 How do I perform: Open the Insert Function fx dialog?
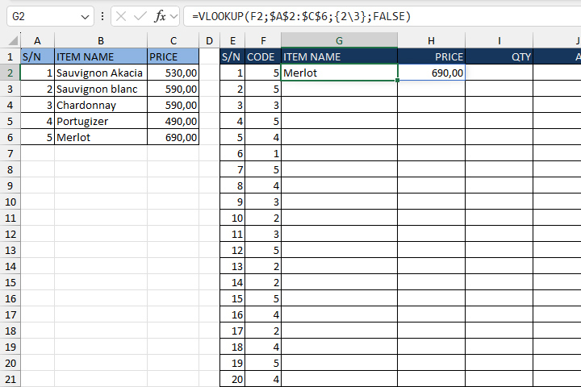160,16
